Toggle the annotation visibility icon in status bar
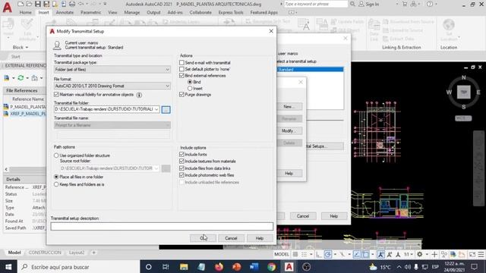The image size is (486, 273). pyautogui.click(x=381, y=255)
